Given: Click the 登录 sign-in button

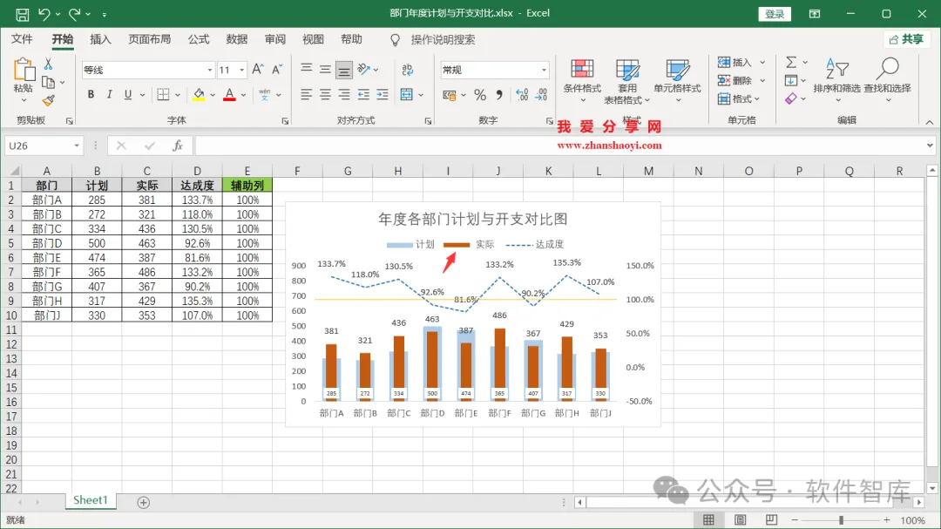Looking at the screenshot, I should tap(775, 14).
